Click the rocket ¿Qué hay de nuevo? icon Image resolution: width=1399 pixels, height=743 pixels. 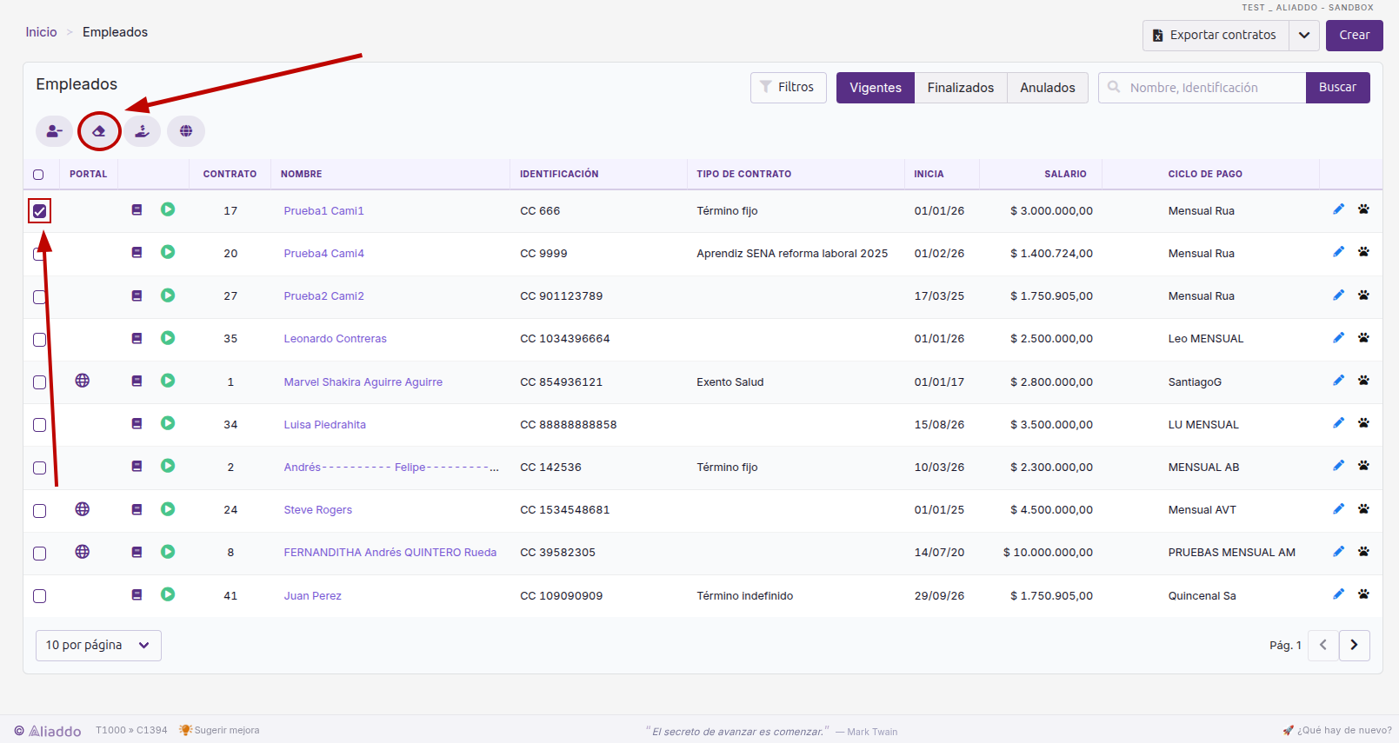[x=1289, y=730]
